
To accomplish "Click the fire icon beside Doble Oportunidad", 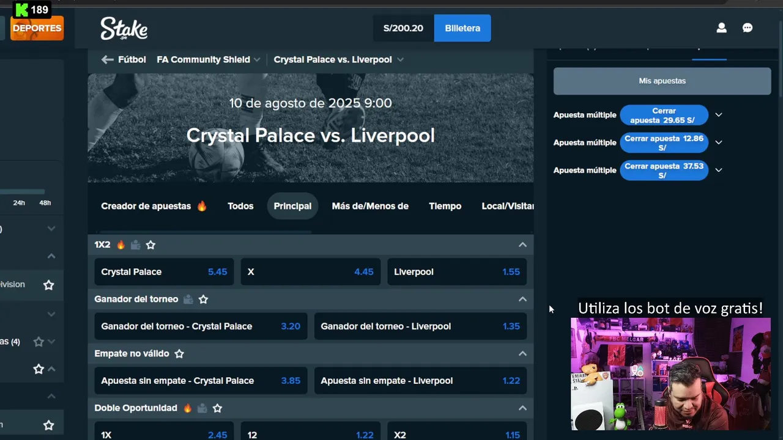I will [x=187, y=408].
